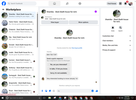Focus the Aa message input
The image size is (136, 100).
(x=74, y=91)
